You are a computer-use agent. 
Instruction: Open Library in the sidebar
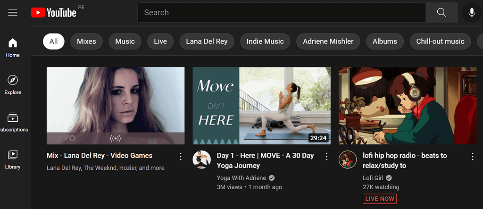point(13,159)
